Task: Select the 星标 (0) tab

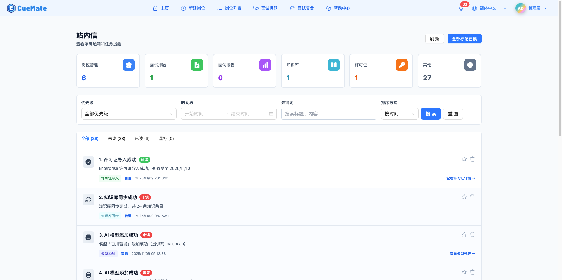Action: pos(166,139)
